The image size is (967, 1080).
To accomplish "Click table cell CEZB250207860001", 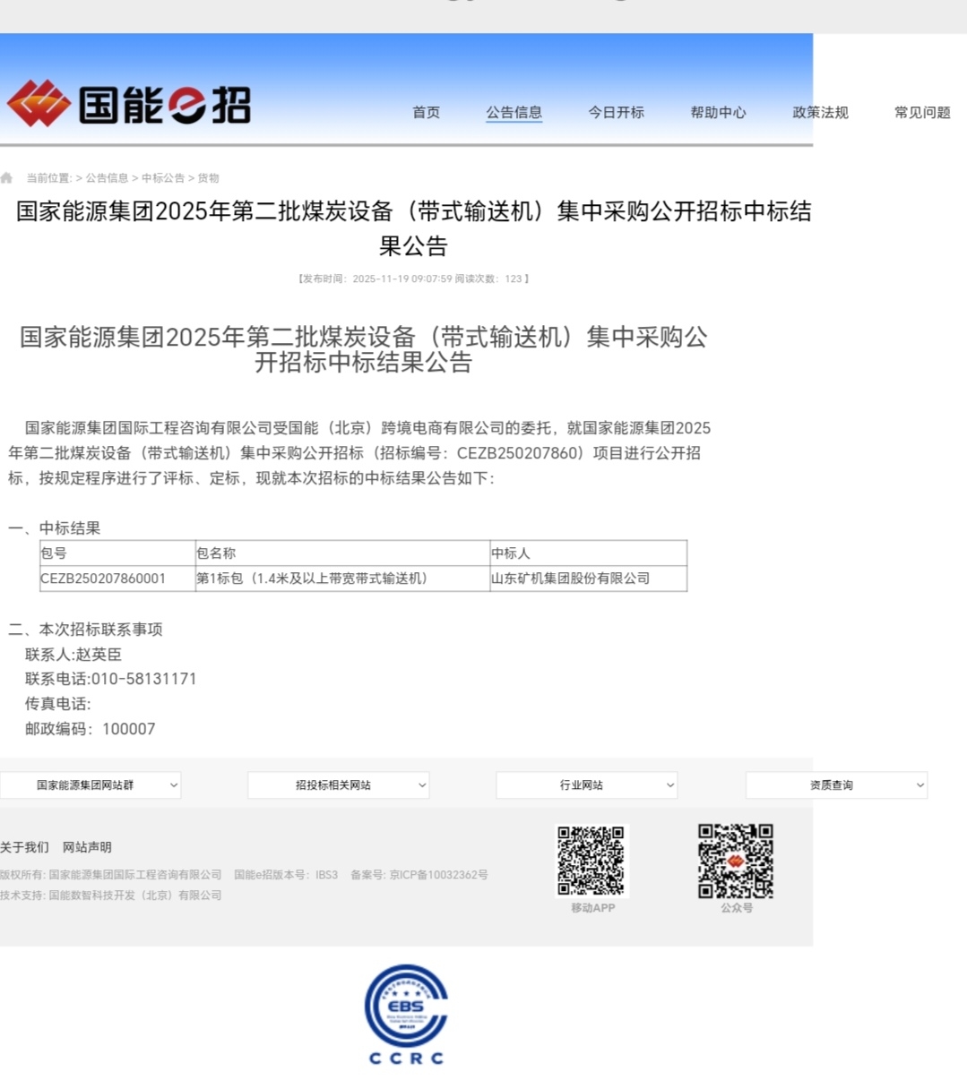I will point(117,579).
